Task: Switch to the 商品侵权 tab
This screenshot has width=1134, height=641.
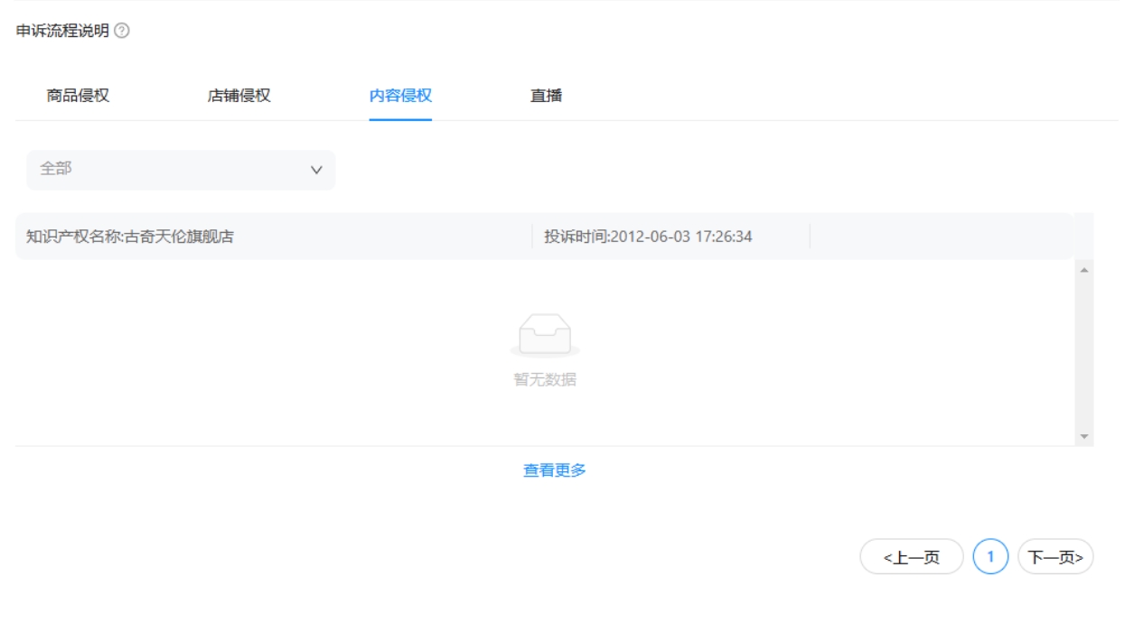Action: point(79,96)
